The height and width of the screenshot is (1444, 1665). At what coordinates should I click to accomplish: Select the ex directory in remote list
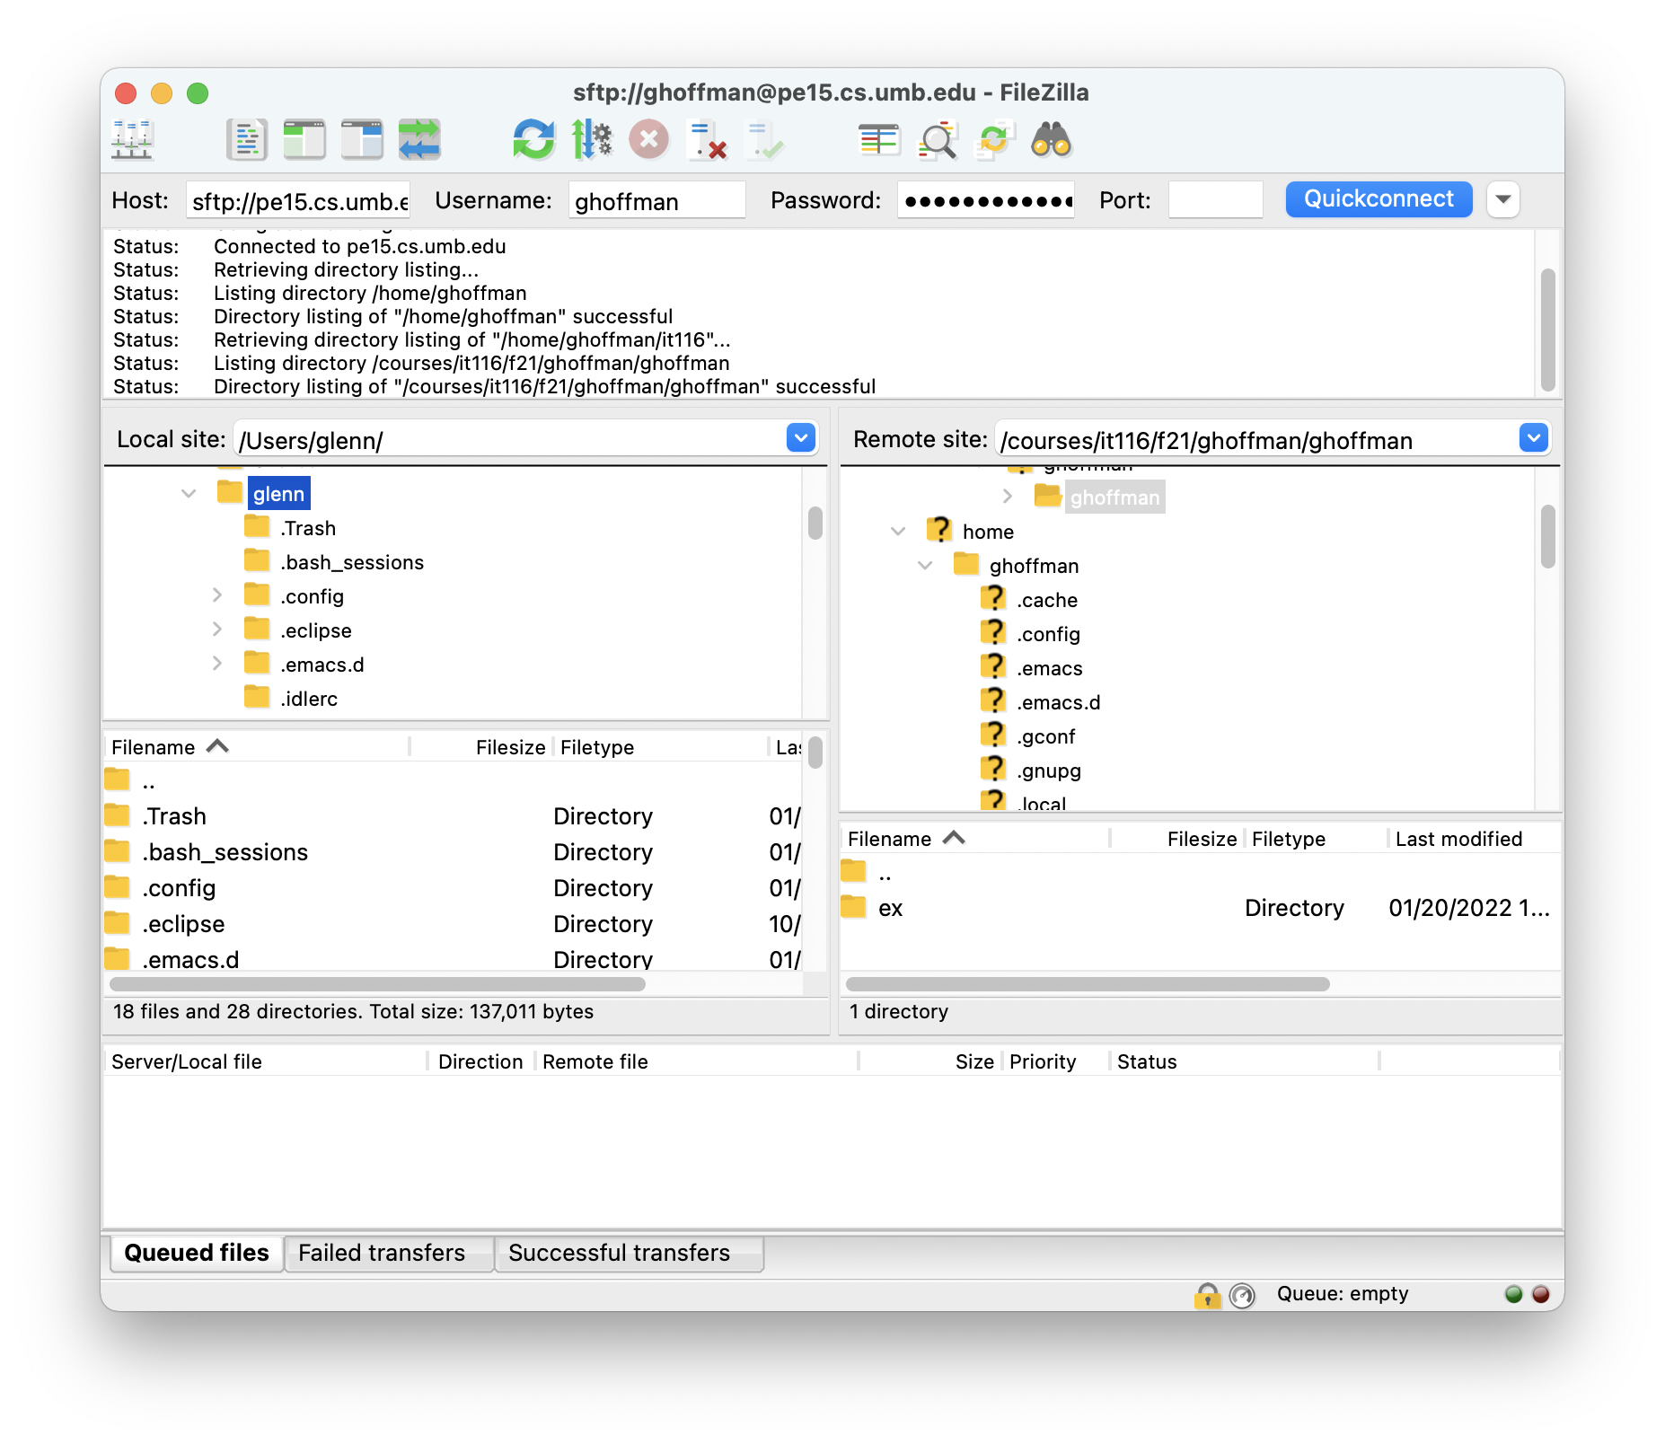point(1200,908)
